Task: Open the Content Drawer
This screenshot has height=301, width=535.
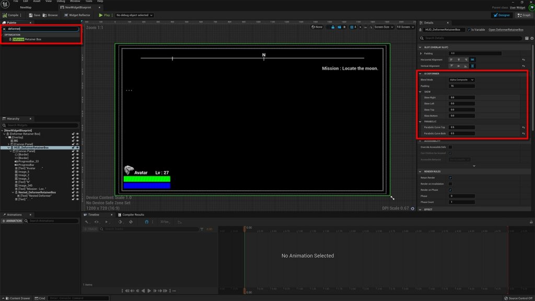Action: [x=17, y=298]
